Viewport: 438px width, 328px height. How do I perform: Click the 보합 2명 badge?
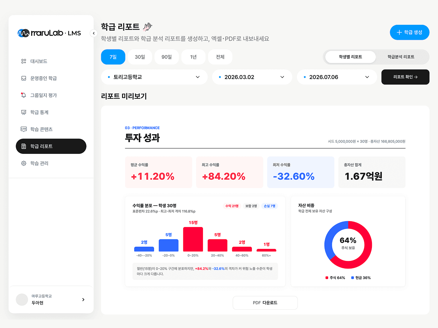coord(251,206)
